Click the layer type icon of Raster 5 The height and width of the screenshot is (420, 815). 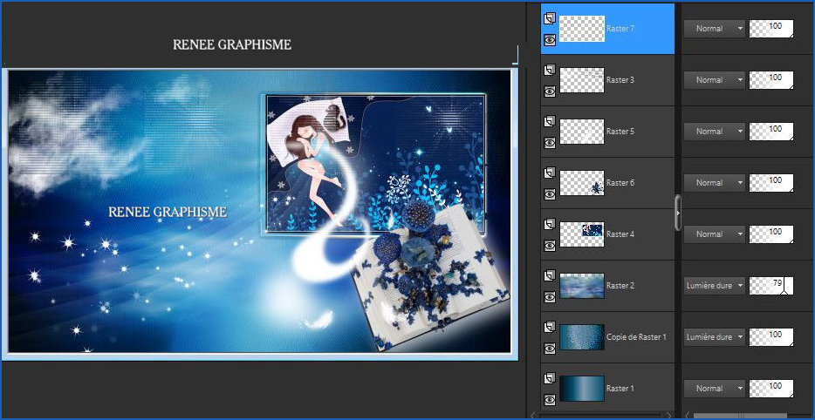coord(550,121)
